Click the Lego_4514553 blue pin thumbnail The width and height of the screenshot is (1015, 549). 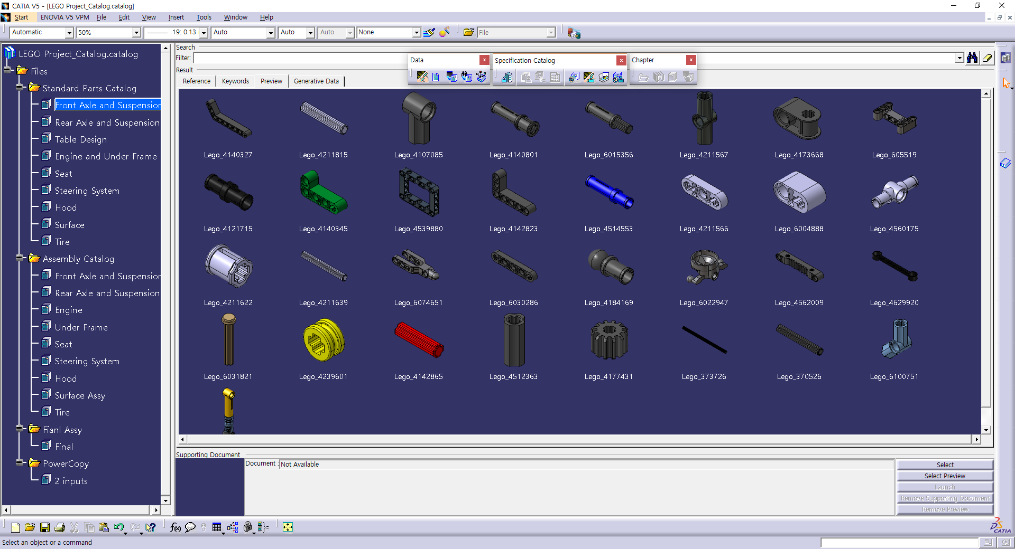click(609, 192)
